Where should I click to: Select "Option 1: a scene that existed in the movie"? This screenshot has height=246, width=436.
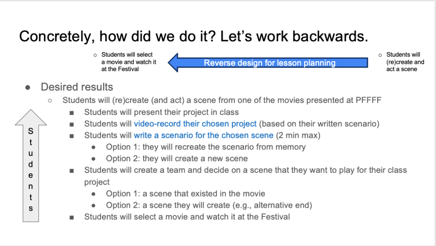(185, 194)
